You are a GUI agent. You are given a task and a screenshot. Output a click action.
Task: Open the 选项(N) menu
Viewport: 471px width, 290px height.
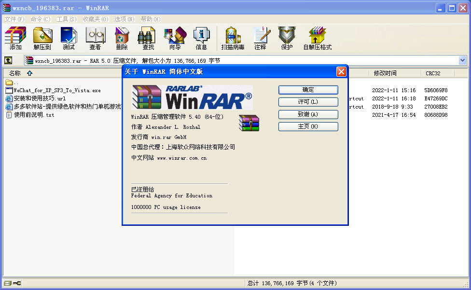click(x=125, y=19)
